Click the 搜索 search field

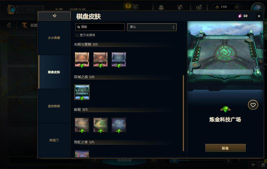click(x=100, y=27)
